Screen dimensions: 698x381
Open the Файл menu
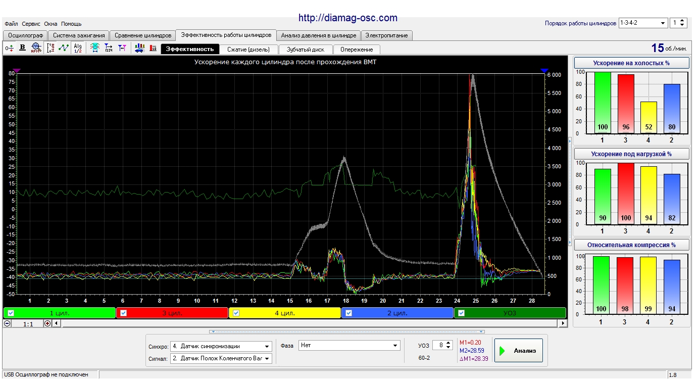[11, 24]
